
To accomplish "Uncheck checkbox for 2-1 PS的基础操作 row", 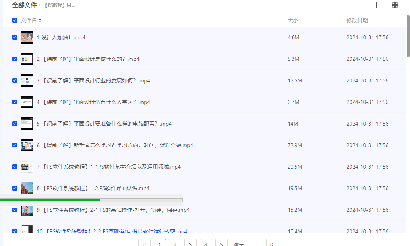I will tap(15, 210).
